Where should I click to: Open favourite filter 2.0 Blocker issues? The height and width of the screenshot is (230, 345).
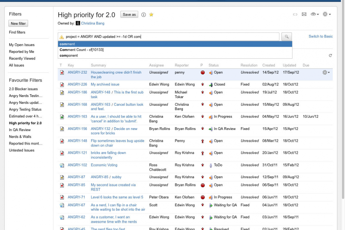tap(23, 89)
